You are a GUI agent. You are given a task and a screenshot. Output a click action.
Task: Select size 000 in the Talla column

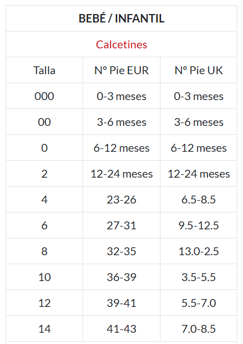[x=44, y=96]
